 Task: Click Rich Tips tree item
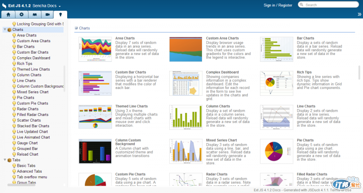[25, 64]
